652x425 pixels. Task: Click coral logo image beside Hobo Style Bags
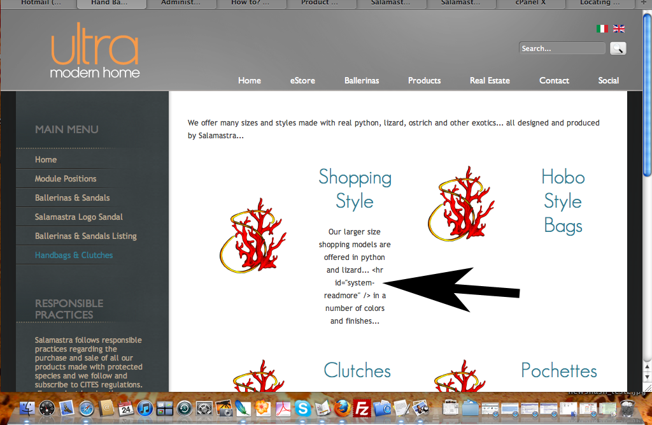click(461, 203)
